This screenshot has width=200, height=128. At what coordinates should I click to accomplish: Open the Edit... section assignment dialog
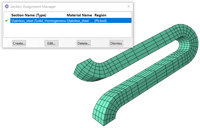click(51, 43)
